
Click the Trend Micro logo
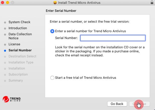click(12, 99)
